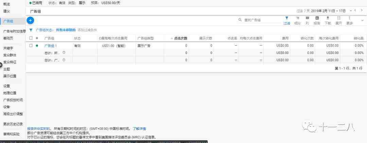
Task: Click the green status dot for 广告组 1
Action: [x=37, y=45]
